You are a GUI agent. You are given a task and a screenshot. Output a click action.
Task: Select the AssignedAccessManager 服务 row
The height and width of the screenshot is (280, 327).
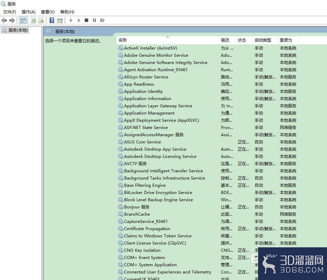click(154, 135)
